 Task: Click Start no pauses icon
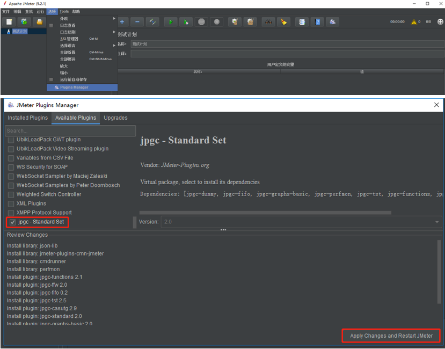186,22
